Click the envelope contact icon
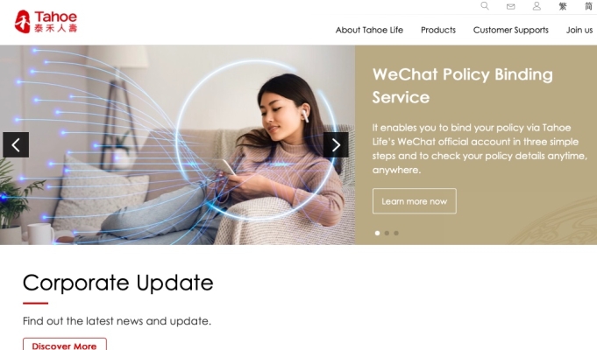The height and width of the screenshot is (350, 597). (x=510, y=6)
